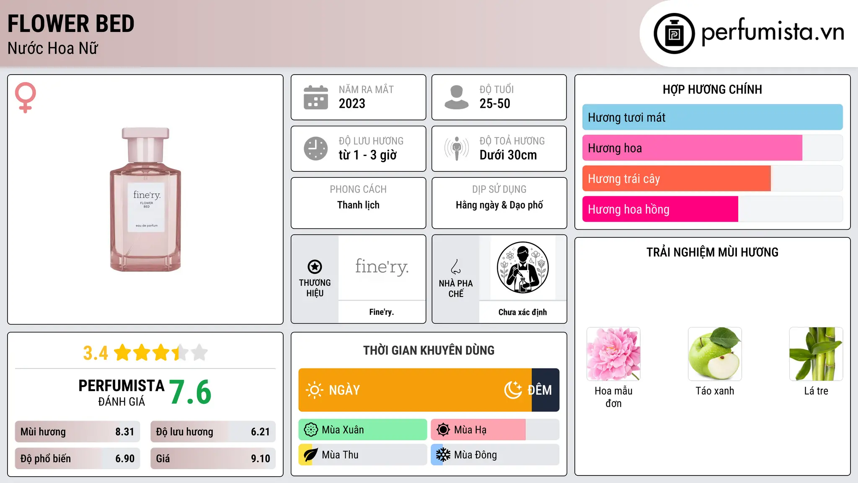Click the leaf icon for Mùa Thu
858x483 pixels.
click(x=311, y=455)
